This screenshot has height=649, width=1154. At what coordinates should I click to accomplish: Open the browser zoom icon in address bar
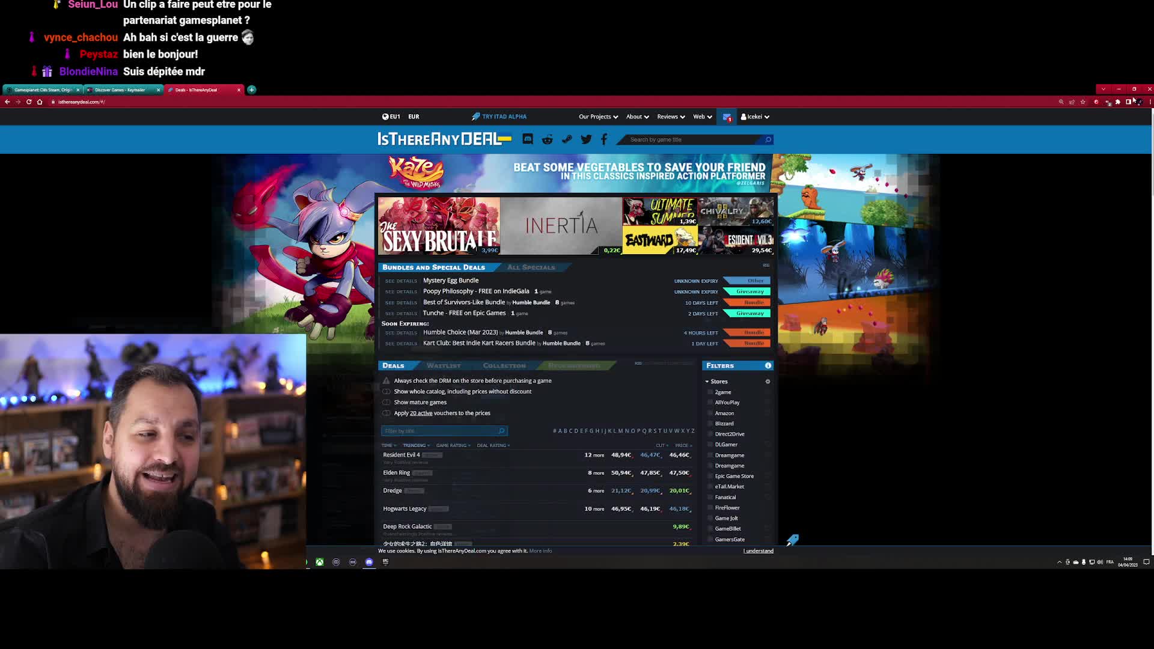[x=1061, y=102]
